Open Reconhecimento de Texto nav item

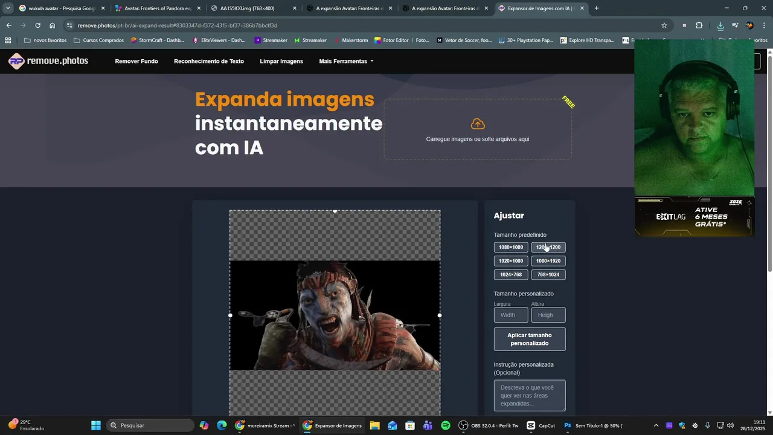point(209,61)
